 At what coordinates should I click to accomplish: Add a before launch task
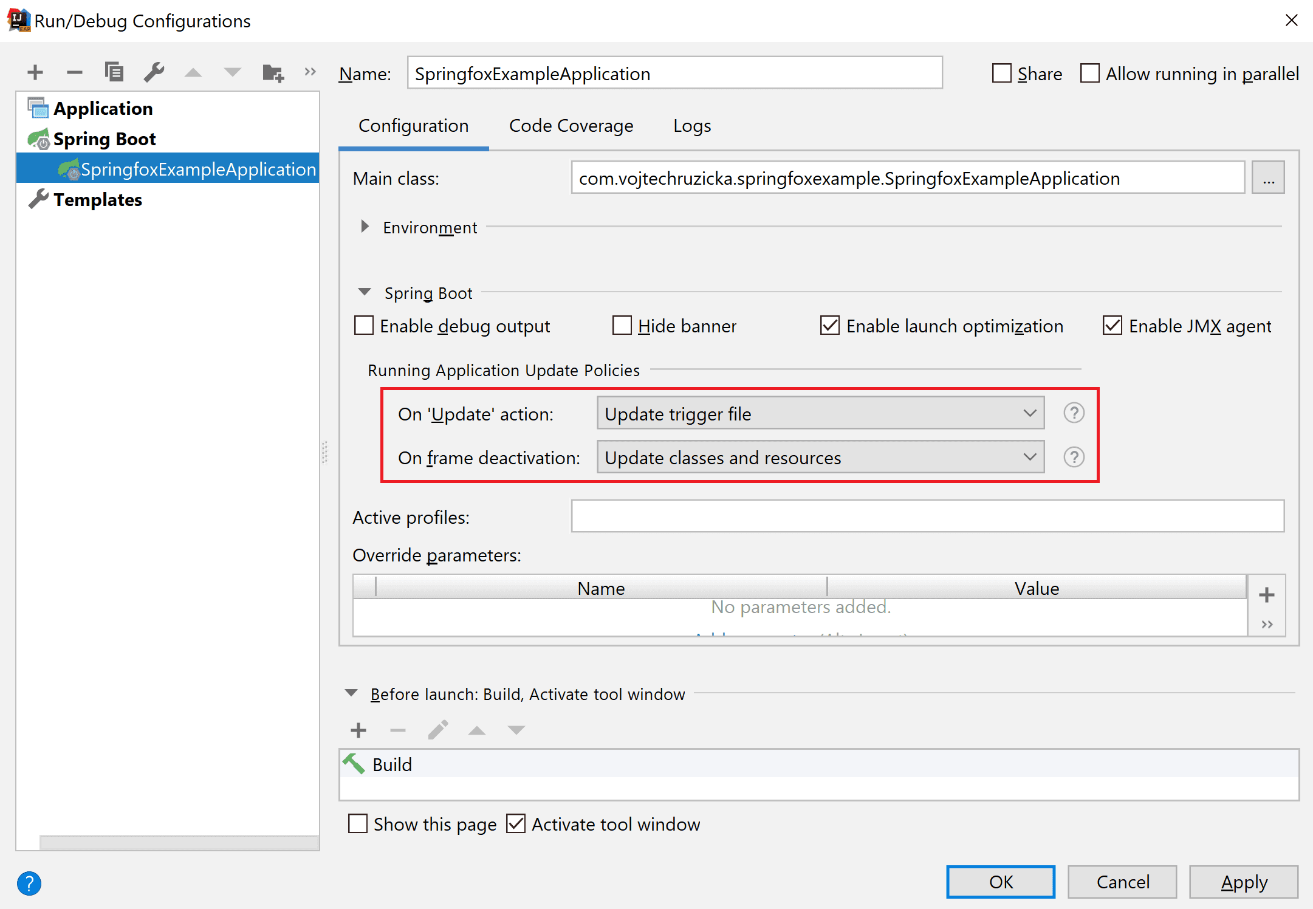pyautogui.click(x=358, y=730)
